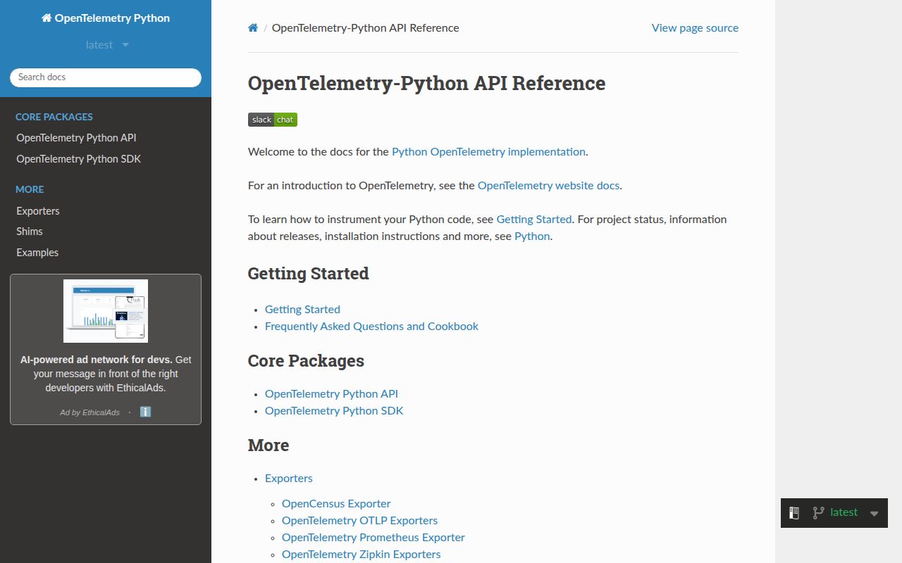Open the Getting Started bullet link
Screen dimensions: 902x563
tap(302, 310)
